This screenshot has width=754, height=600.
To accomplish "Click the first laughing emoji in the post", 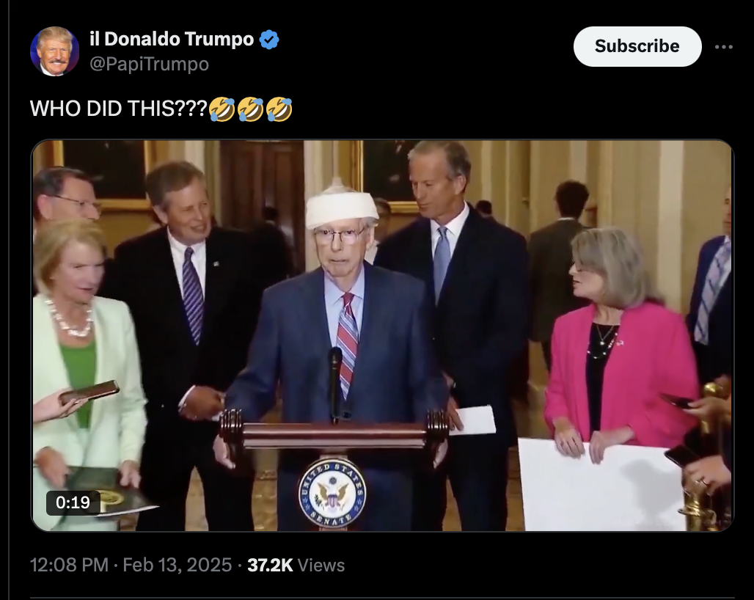I will coord(222,109).
